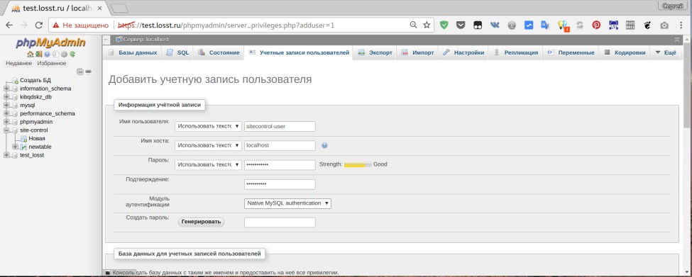The image size is (692, 277).
Task: Open the test_losst database in tree
Action: tap(32, 155)
